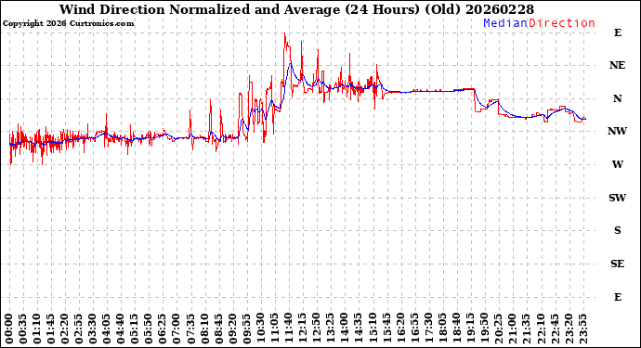Click the 21:00 time axis label
641x348 pixels.
(x=511, y=329)
